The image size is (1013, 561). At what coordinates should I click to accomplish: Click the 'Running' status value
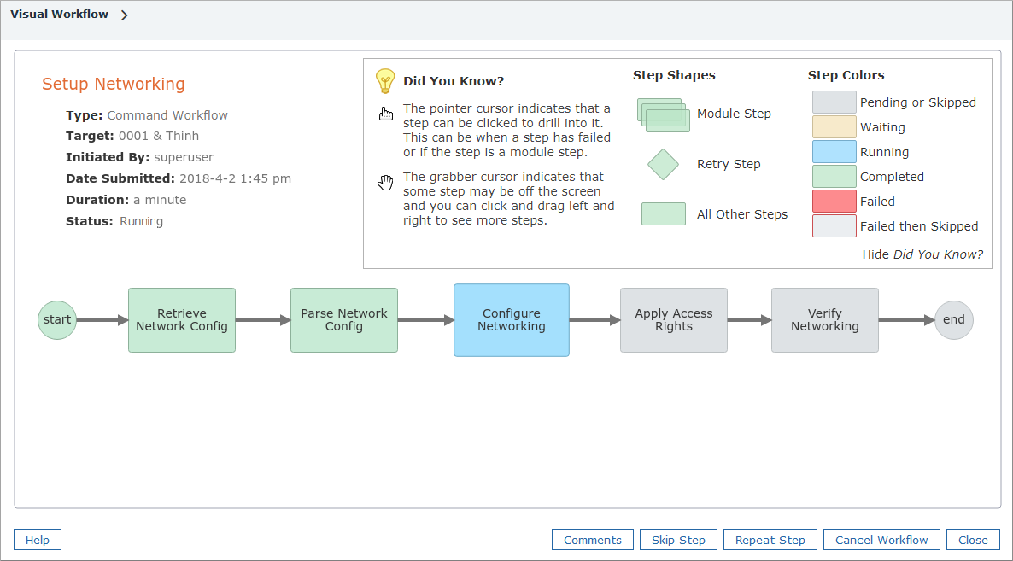pos(141,221)
